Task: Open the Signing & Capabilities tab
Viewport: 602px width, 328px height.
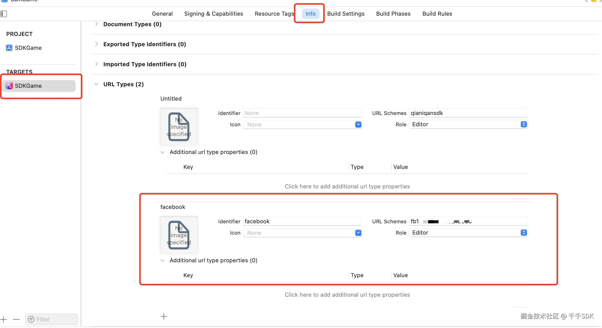Action: click(213, 14)
